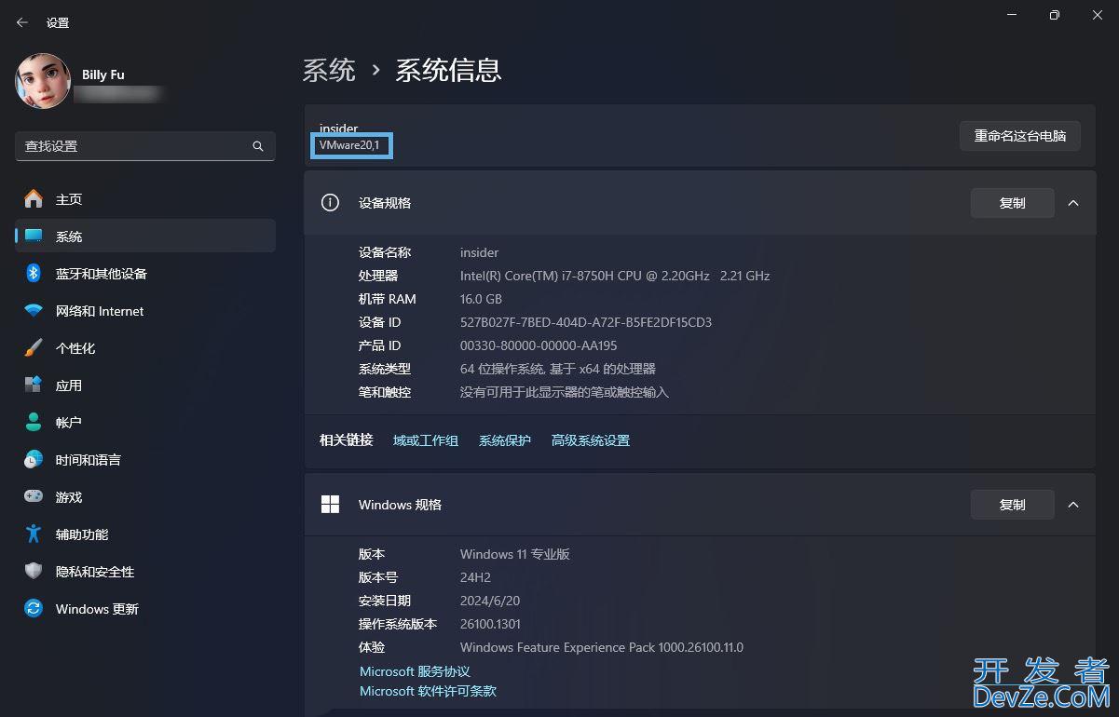This screenshot has width=1119, height=717.
Task: Click the 辅助功能 accessibility icon
Action: (x=34, y=534)
